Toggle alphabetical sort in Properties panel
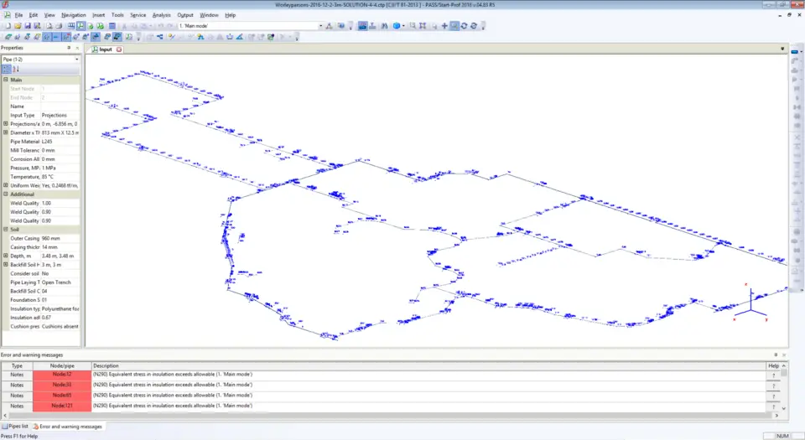This screenshot has height=440, width=805. (x=16, y=69)
